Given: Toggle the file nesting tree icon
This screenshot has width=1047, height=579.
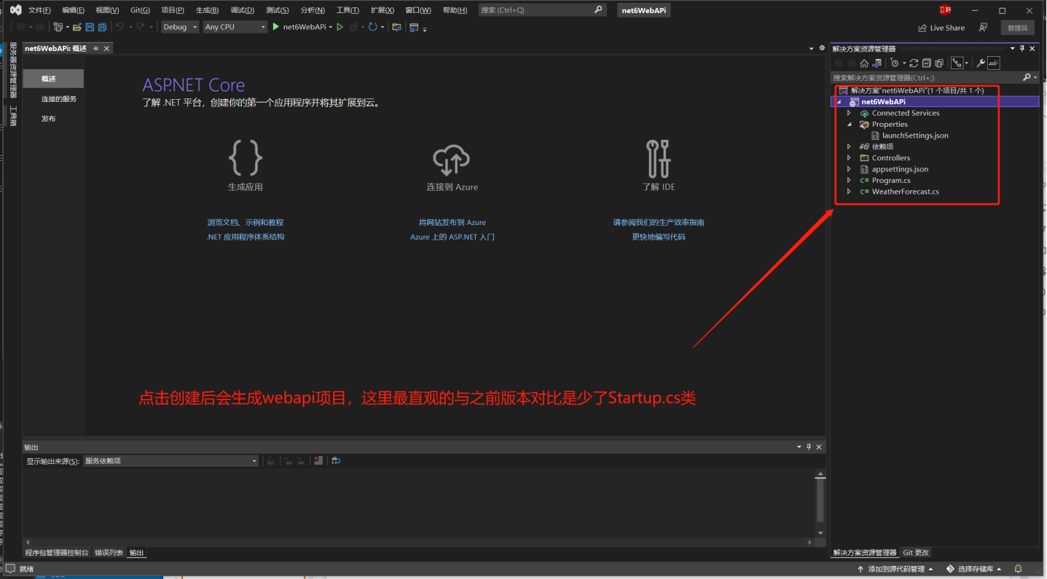Looking at the screenshot, I should (957, 63).
